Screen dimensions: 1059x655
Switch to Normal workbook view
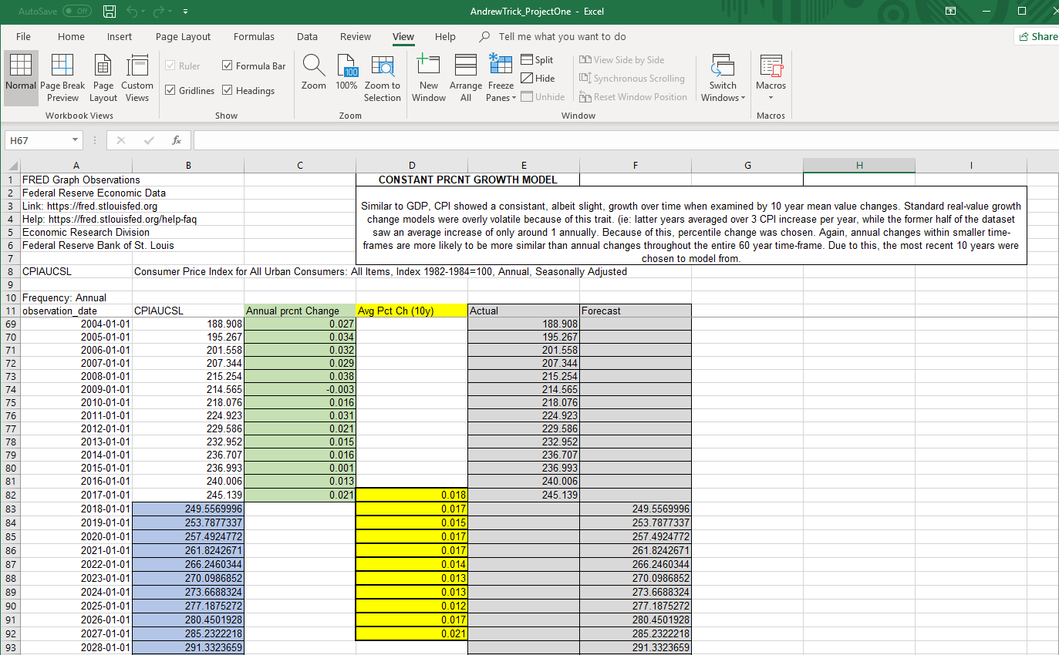pos(21,78)
